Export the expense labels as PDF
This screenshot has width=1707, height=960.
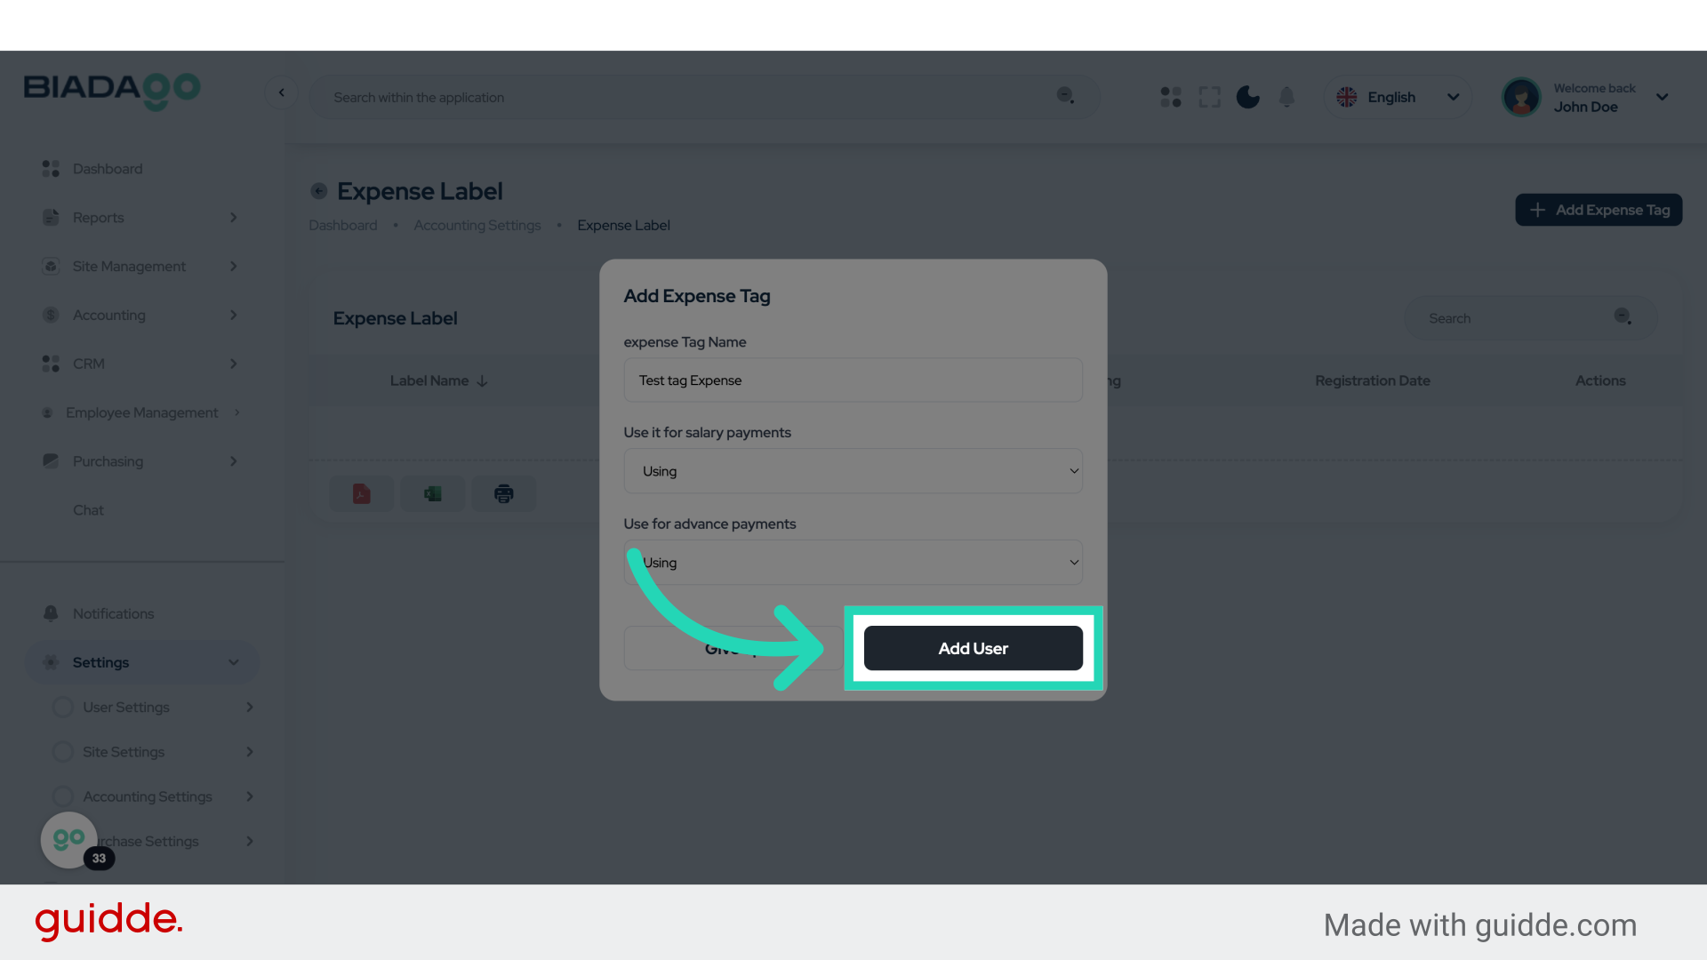(x=361, y=493)
